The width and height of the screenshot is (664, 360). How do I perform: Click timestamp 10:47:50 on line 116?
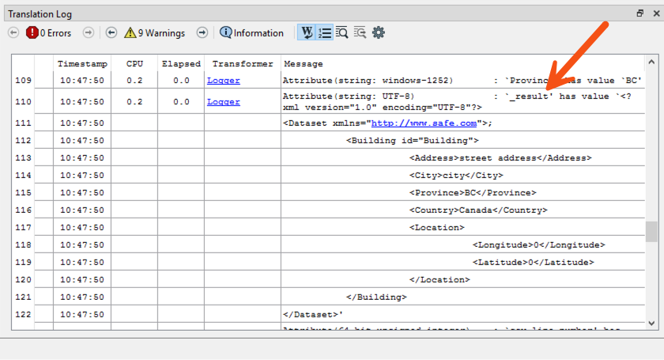point(81,210)
